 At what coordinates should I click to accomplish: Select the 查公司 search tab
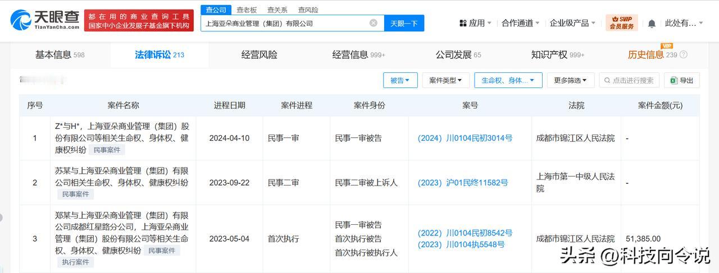216,10
